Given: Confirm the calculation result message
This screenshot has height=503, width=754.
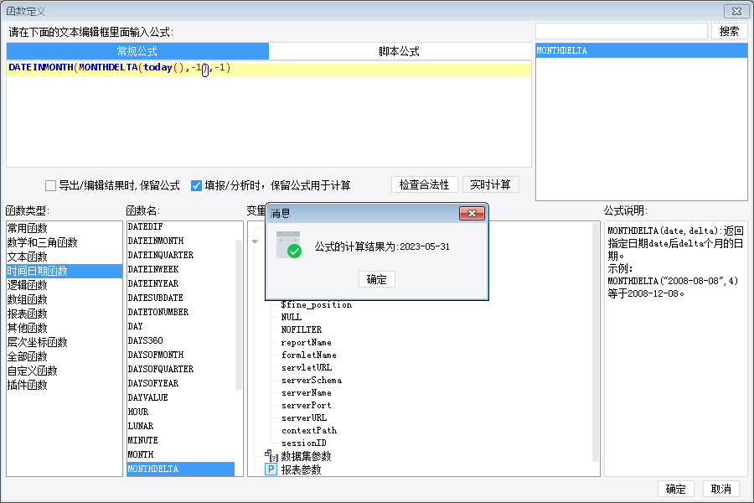Looking at the screenshot, I should click(x=376, y=279).
